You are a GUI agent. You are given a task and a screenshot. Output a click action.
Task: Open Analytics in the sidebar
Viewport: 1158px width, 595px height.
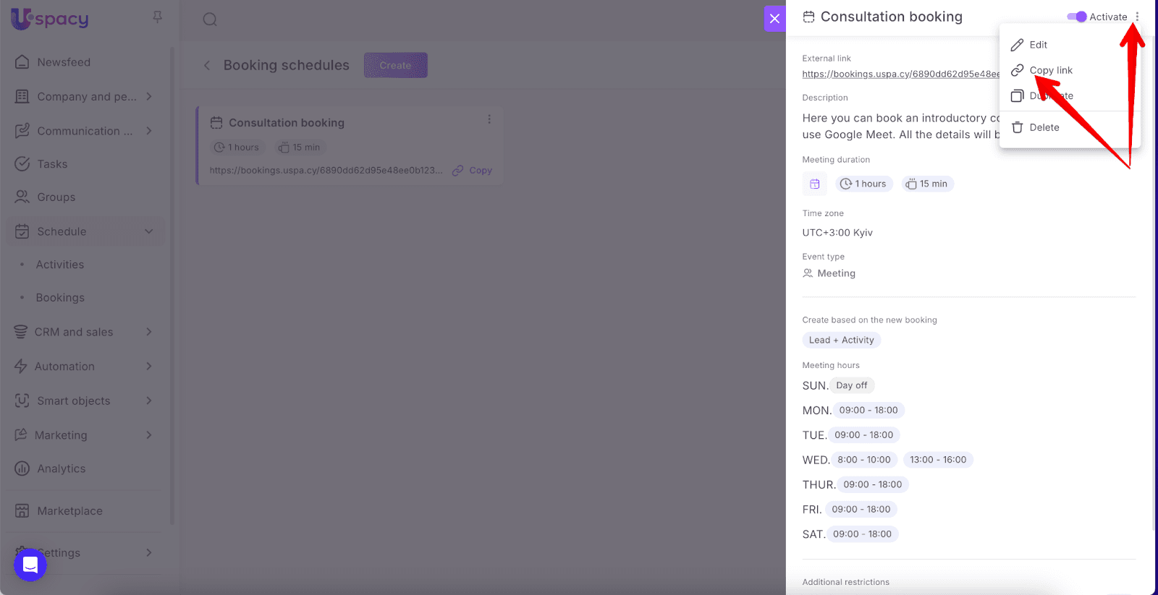coord(62,468)
